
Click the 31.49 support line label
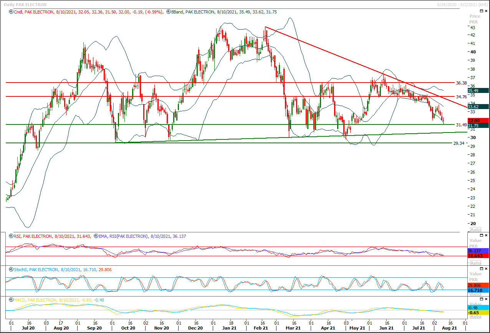461,125
